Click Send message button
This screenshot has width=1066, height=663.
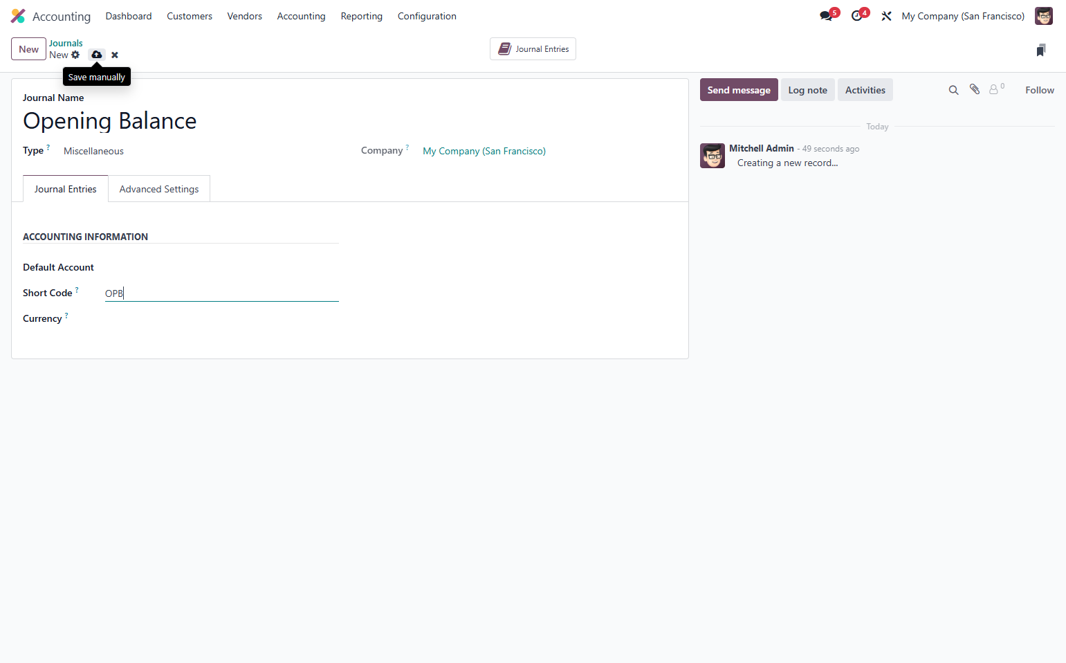pyautogui.click(x=739, y=90)
